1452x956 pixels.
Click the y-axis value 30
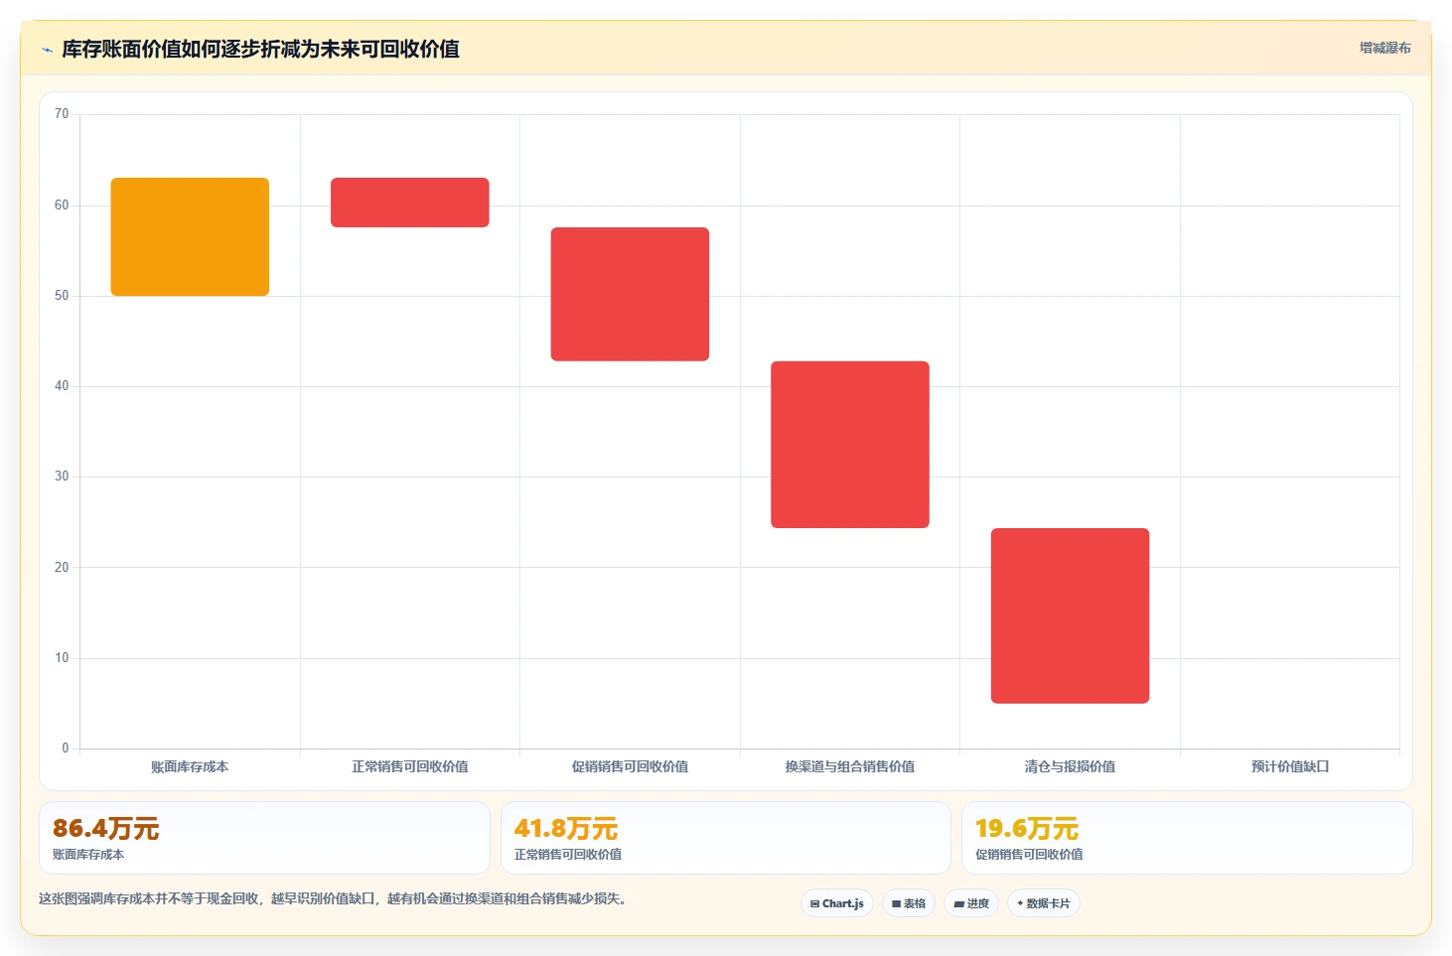62,477
